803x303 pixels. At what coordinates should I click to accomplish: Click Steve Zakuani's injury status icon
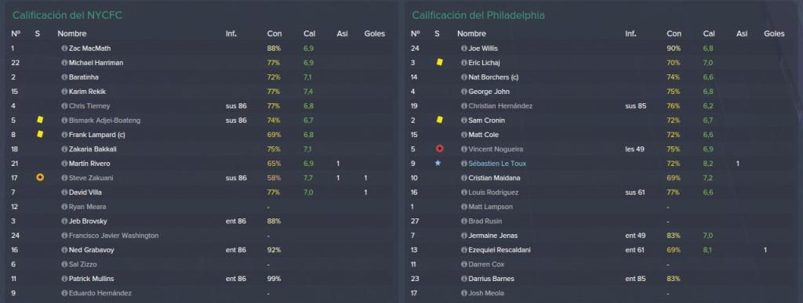[40, 178]
